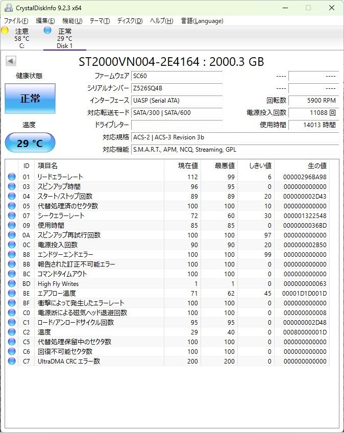Click the ファームウェア field SC60

(x=177, y=76)
